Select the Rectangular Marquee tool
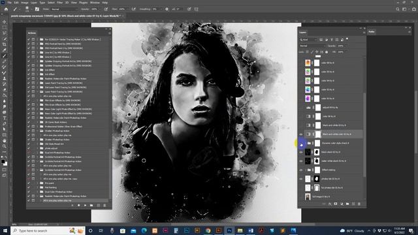Image resolution: width=418 pixels, height=235 pixels. click(x=5, y=27)
